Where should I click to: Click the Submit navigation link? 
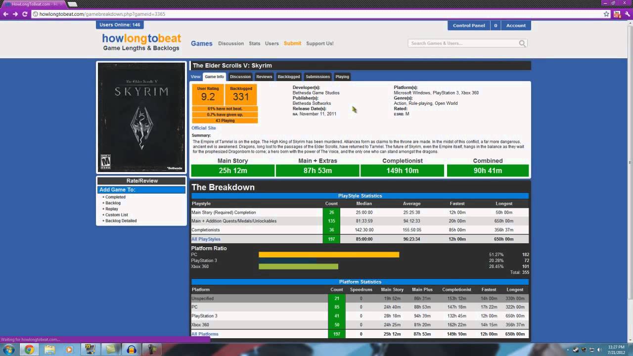pyautogui.click(x=292, y=44)
